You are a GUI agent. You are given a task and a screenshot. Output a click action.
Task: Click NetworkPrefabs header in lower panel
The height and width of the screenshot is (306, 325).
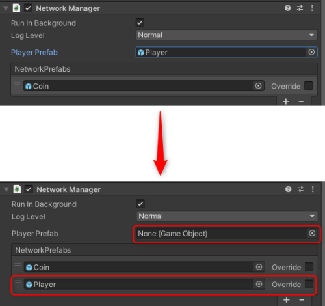[43, 250]
